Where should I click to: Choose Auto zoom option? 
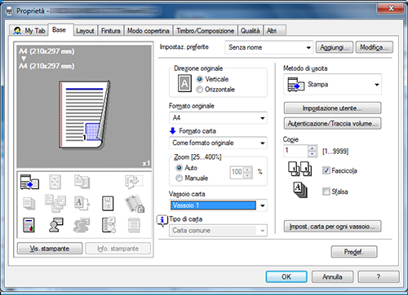coord(179,168)
